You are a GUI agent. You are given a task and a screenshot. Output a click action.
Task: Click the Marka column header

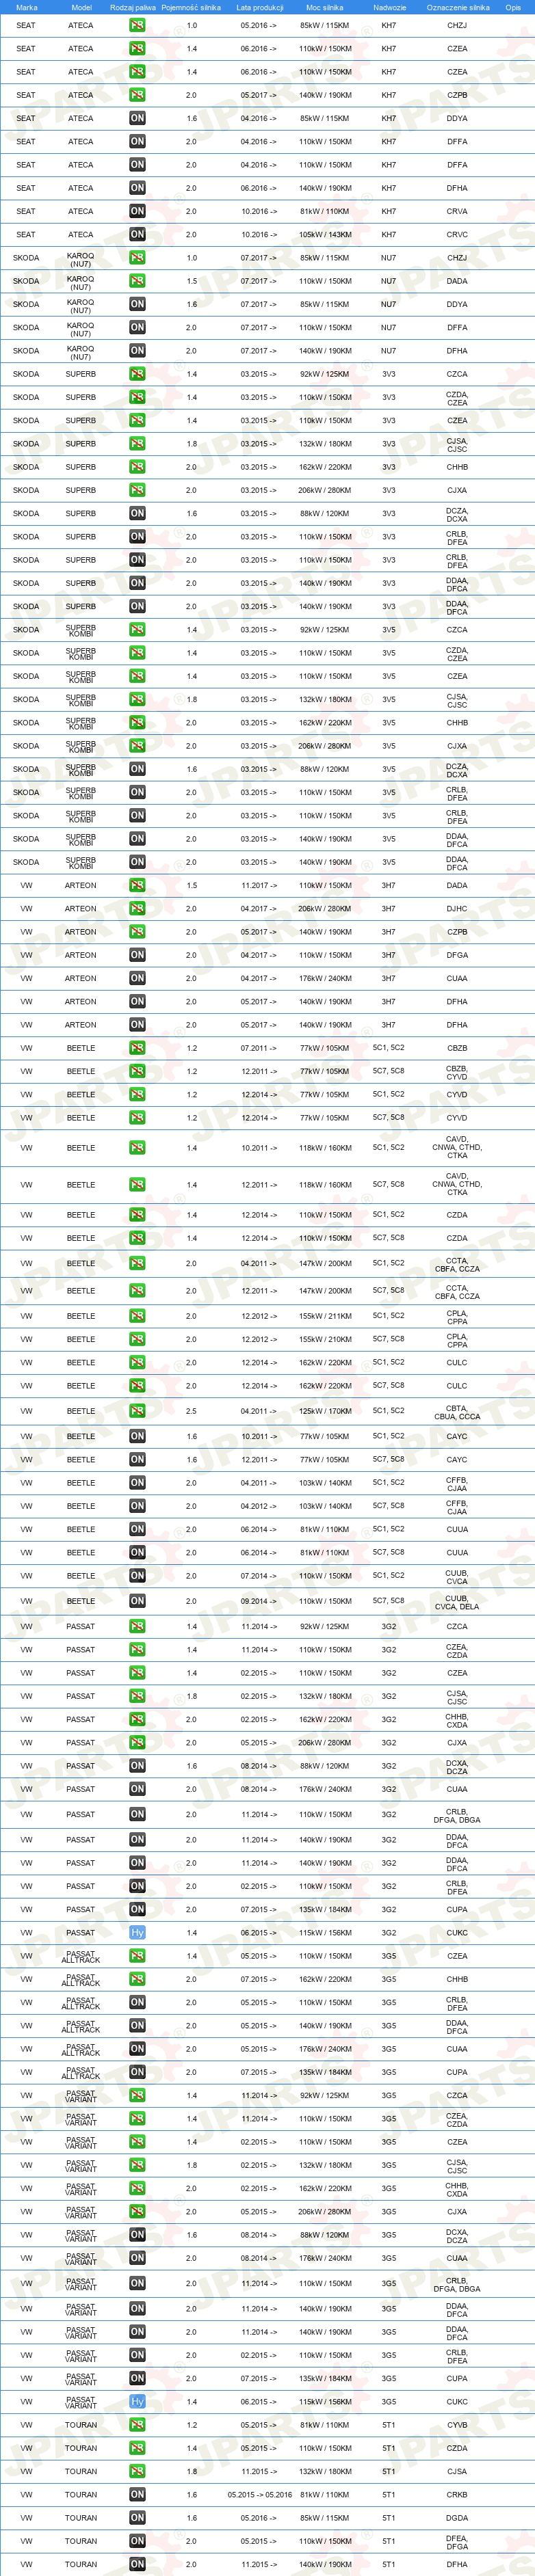click(x=27, y=7)
